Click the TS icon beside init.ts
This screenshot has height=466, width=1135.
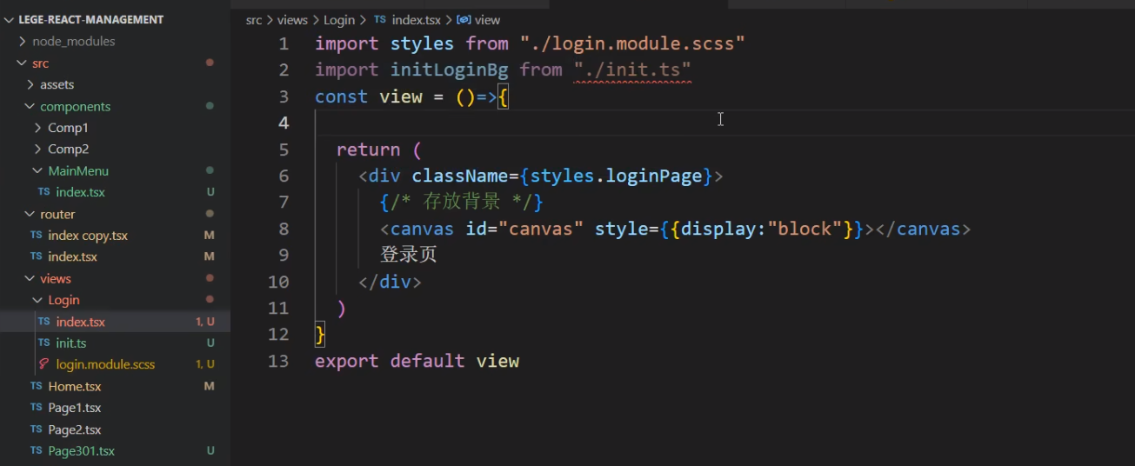click(43, 343)
